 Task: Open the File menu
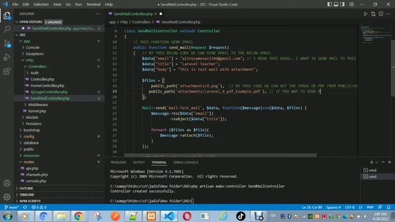pos(15,4)
